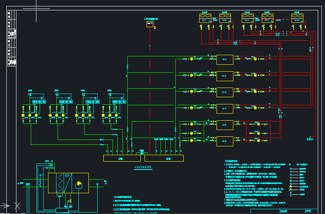Select the left yellow water header box
Screen dimensions: 325x214
point(122,158)
